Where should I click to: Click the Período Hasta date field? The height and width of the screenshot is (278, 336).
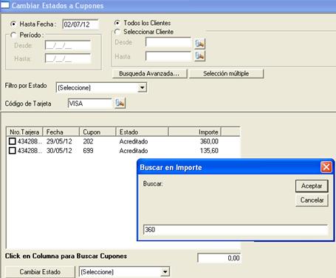(68, 58)
